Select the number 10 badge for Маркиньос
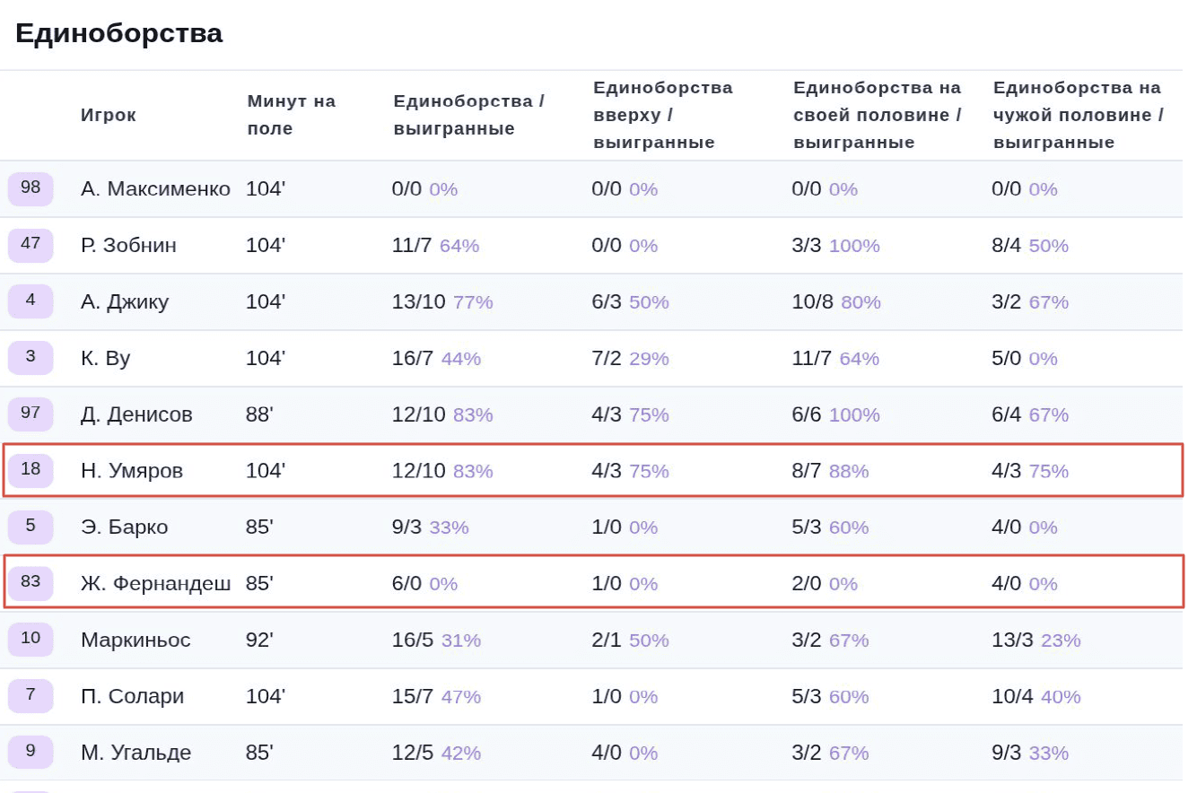This screenshot has height=793, width=1197. 31,640
